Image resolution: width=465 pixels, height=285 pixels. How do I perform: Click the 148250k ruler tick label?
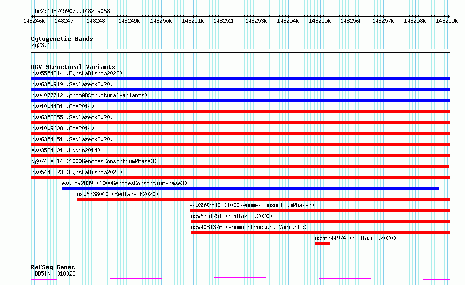click(x=161, y=21)
